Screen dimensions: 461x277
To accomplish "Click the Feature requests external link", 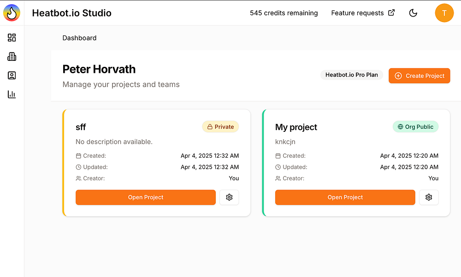I will (363, 13).
